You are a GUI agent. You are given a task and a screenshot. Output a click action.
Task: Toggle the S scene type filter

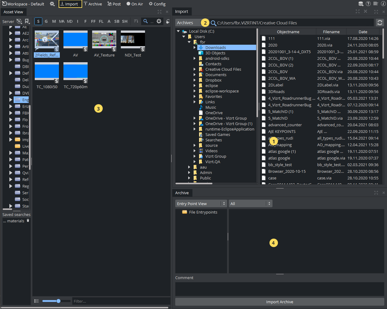click(38, 21)
